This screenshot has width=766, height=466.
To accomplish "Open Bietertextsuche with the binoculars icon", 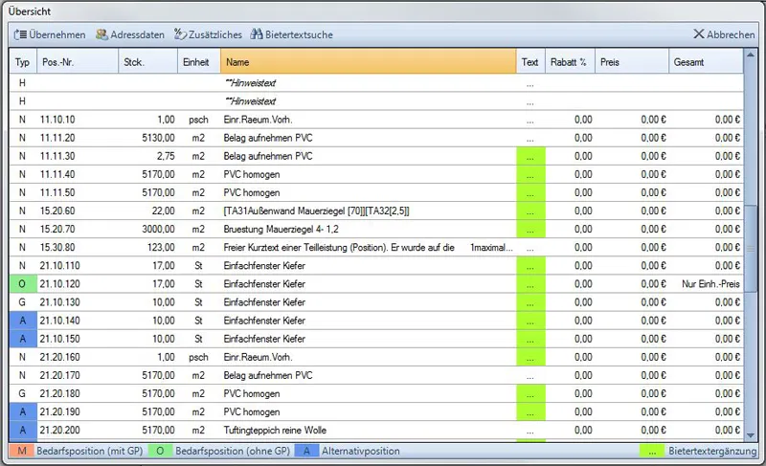I will [x=257, y=34].
